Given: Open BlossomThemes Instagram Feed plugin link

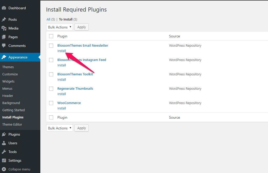Looking at the screenshot, I should [x=82, y=60].
